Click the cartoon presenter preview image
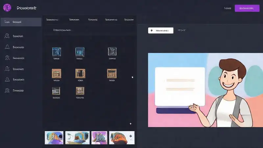Image resolution: width=263 pixels, height=148 pixels. (205, 90)
